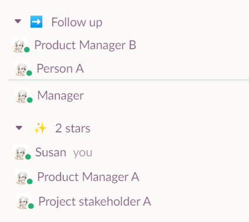Image resolution: width=249 pixels, height=222 pixels.
Task: Open Susan's own message space
Action: pyautogui.click(x=50, y=152)
